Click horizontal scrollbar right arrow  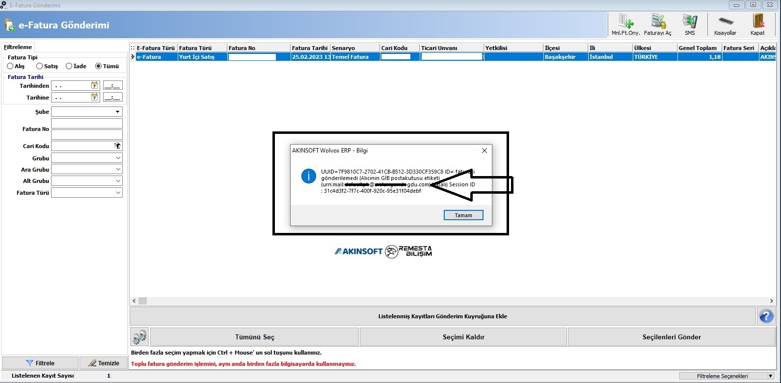click(771, 301)
